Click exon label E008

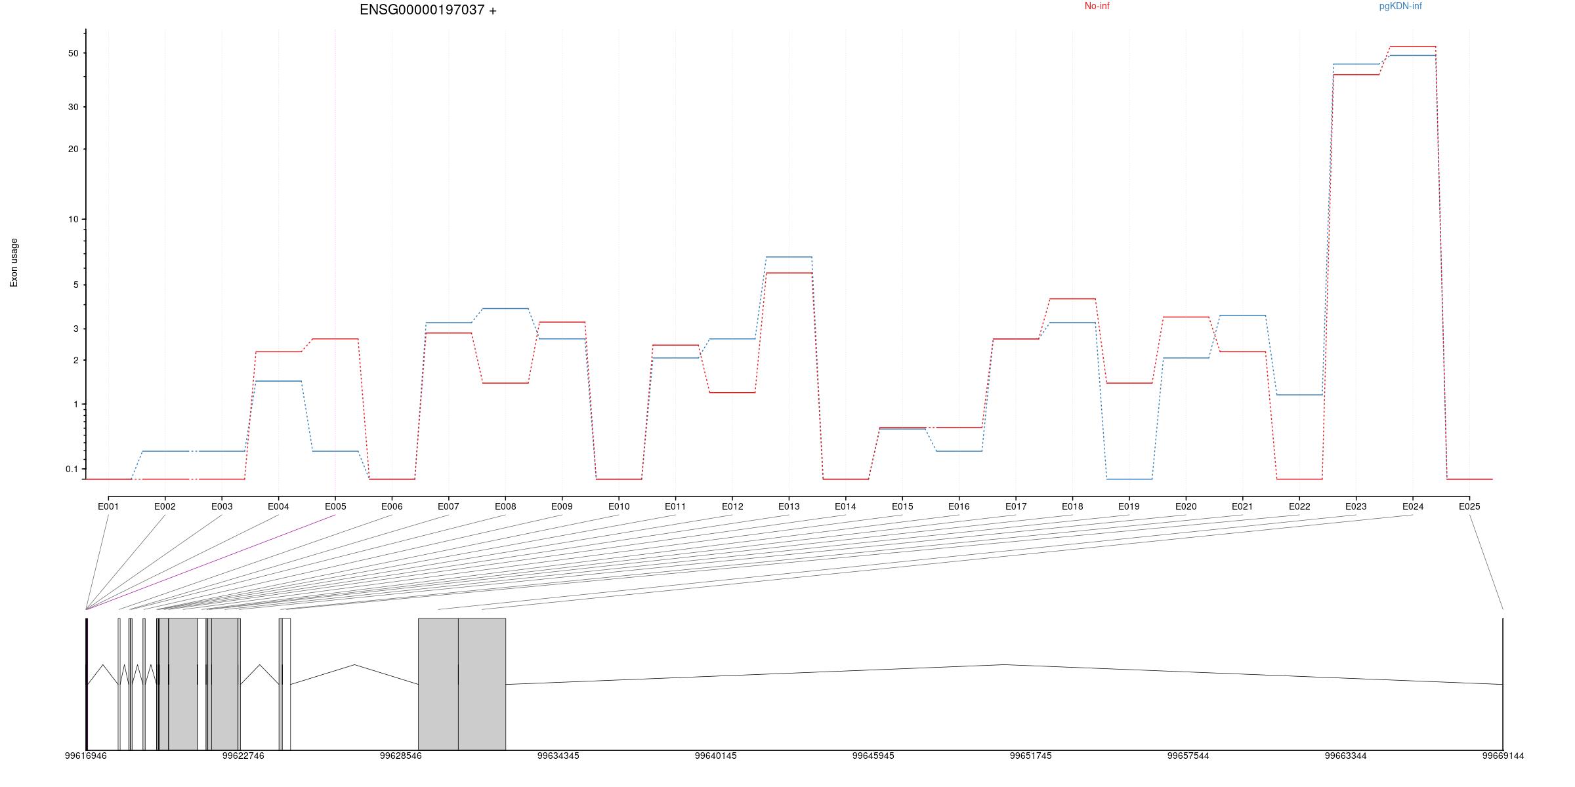(505, 506)
